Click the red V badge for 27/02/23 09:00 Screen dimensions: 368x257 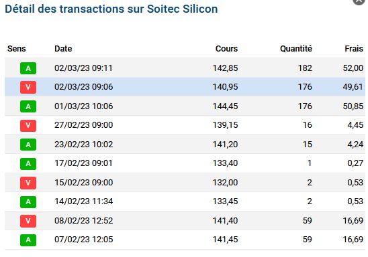tap(28, 126)
